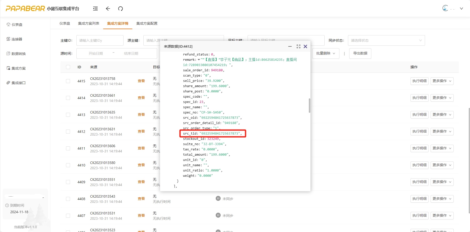The image size is (470, 232).
Task: Collapse the sidebar menu icon
Action: 95,9
